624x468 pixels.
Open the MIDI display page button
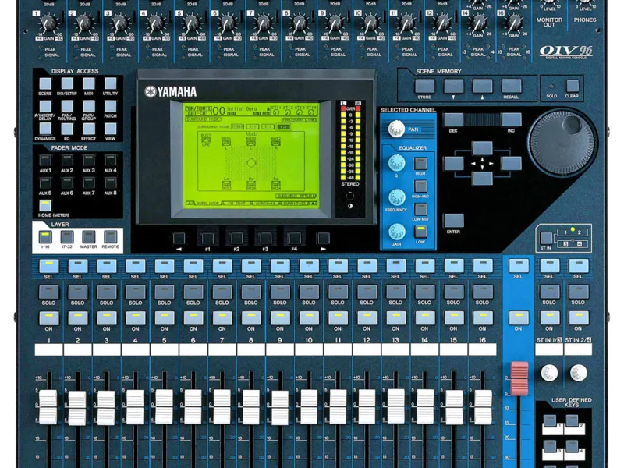[x=88, y=83]
